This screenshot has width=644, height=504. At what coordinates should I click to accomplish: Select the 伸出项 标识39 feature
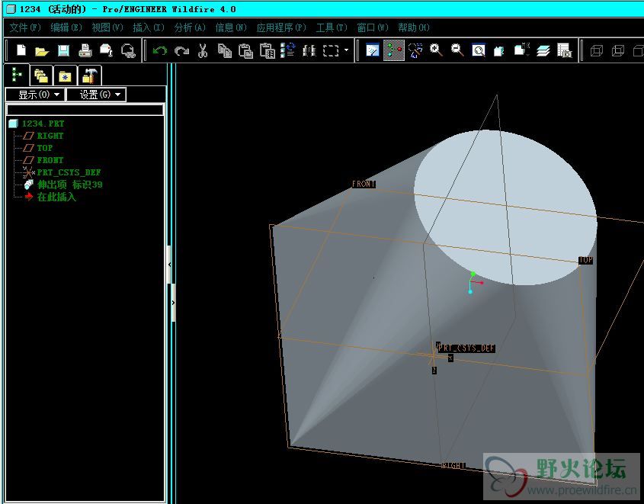coord(69,185)
